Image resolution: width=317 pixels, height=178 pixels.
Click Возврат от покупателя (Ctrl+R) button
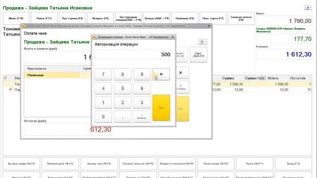177,164
